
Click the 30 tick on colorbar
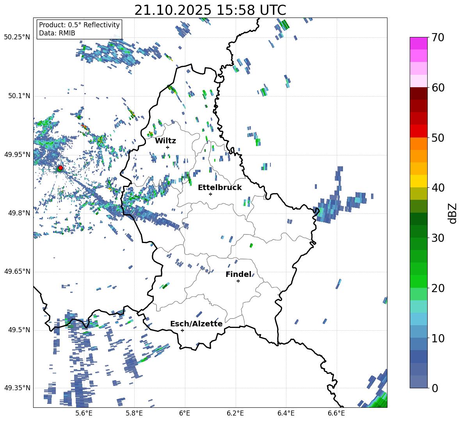[x=437, y=238]
